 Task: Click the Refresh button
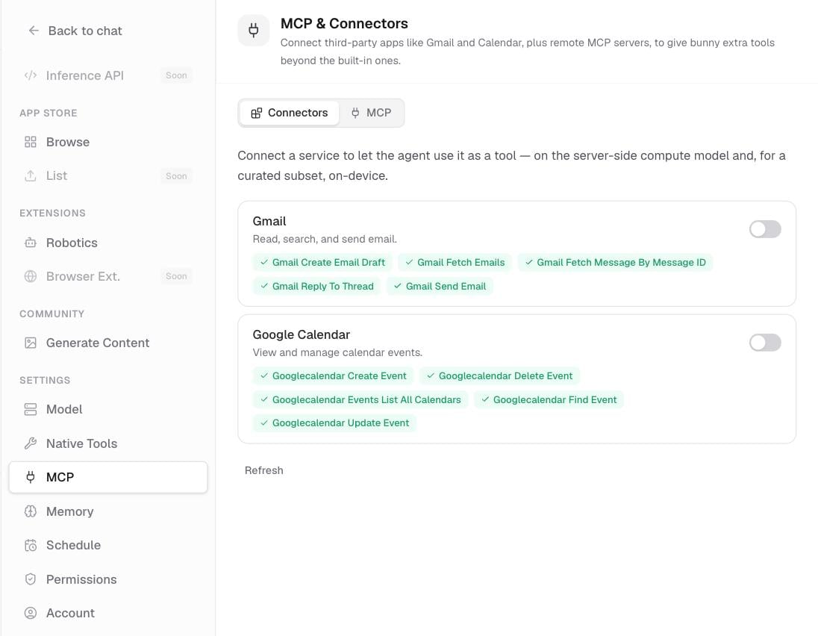tap(264, 470)
